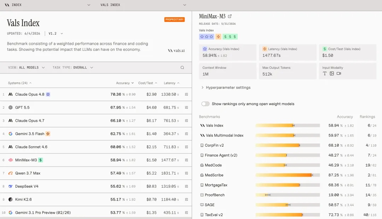Click the star badge beside Claude Opus 4.8

48,94
